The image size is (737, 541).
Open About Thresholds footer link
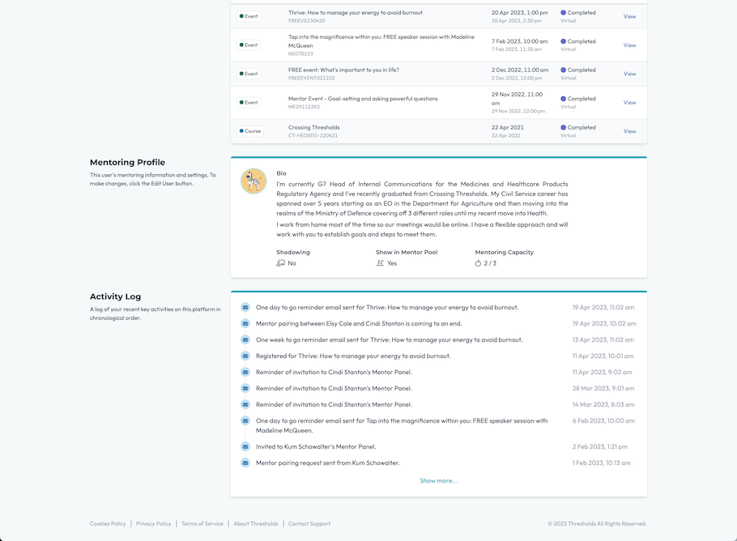click(x=255, y=524)
